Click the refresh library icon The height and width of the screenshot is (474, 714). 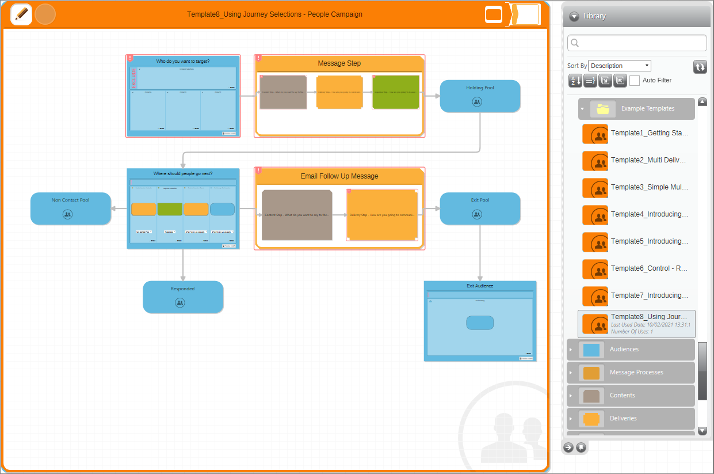[700, 67]
